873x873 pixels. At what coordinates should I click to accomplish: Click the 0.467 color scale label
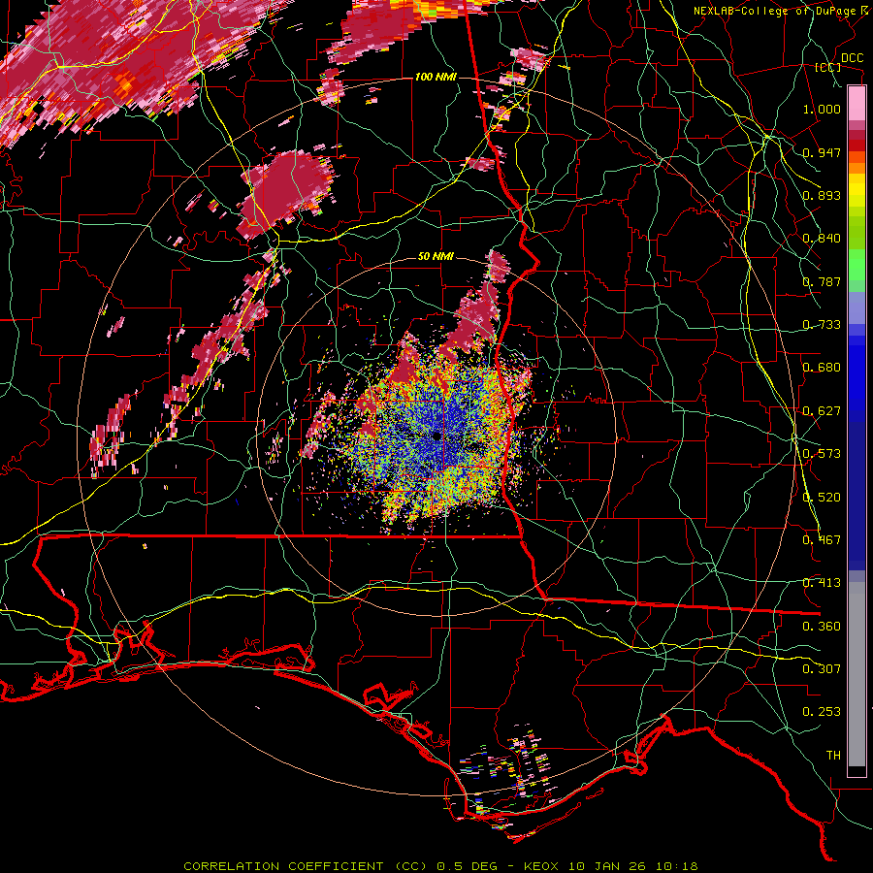pyautogui.click(x=822, y=540)
